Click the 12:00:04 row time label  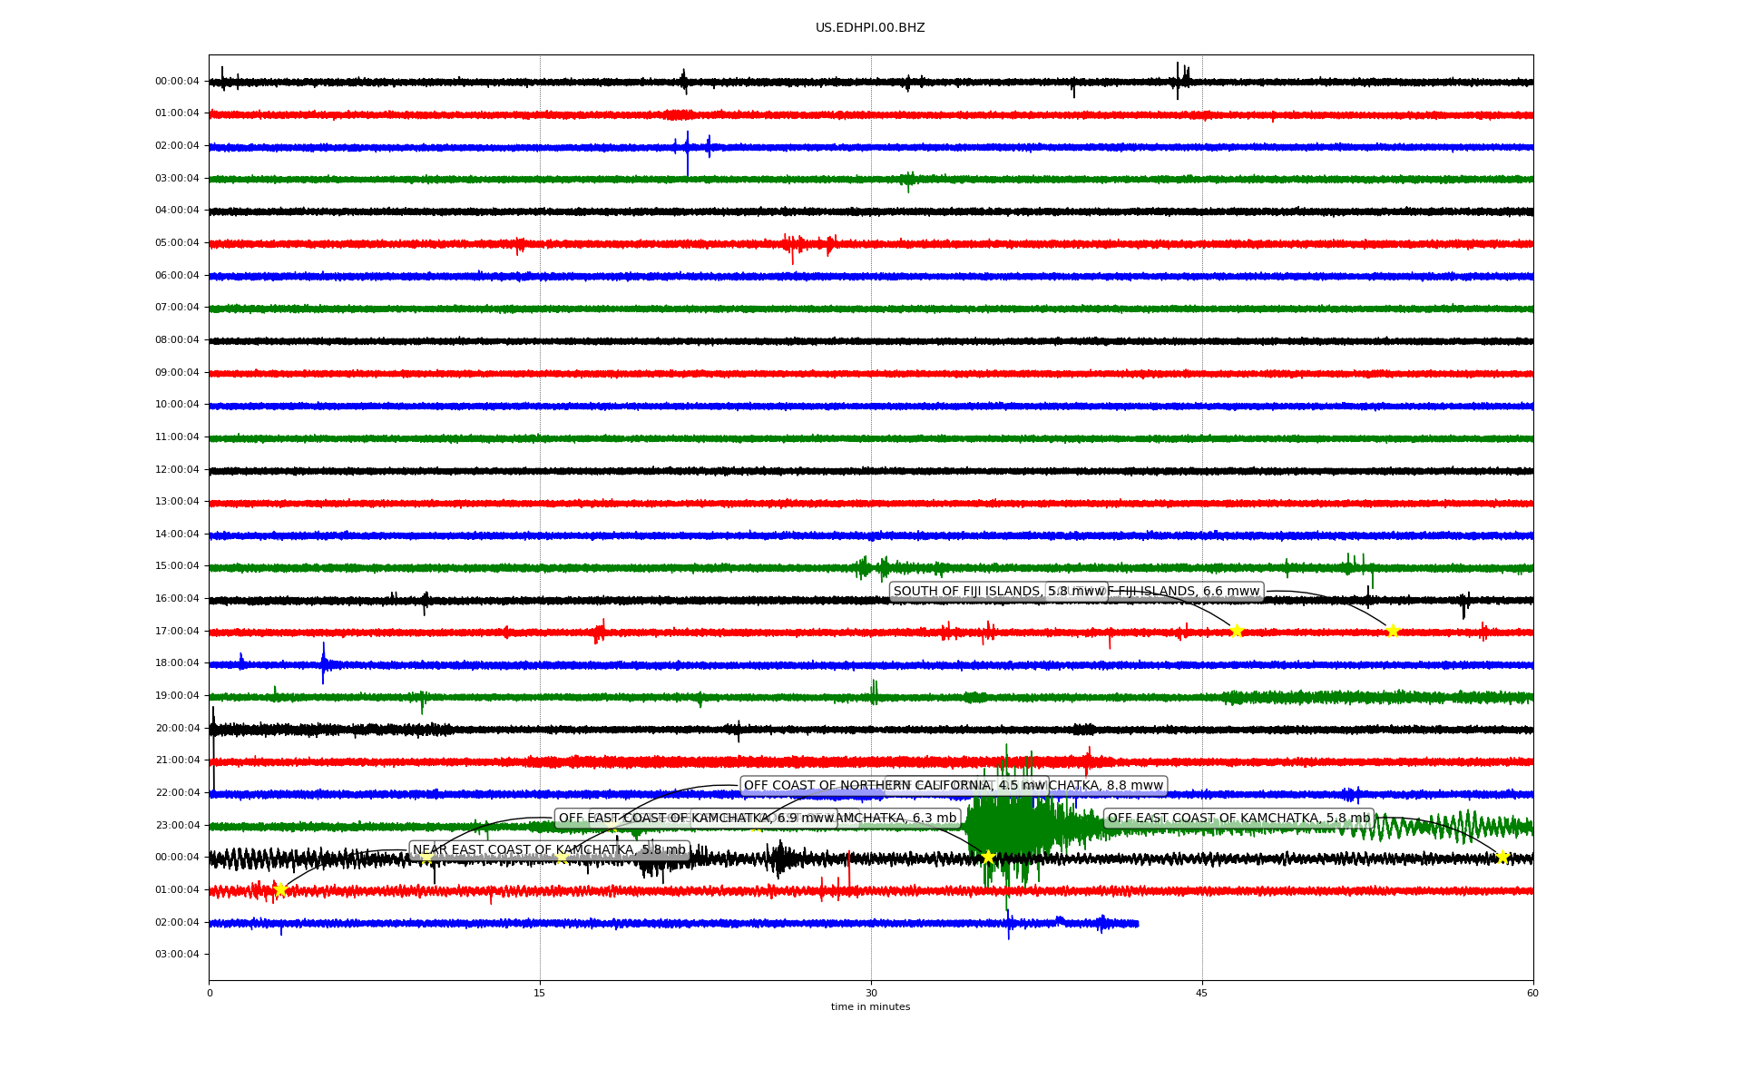[x=177, y=470]
